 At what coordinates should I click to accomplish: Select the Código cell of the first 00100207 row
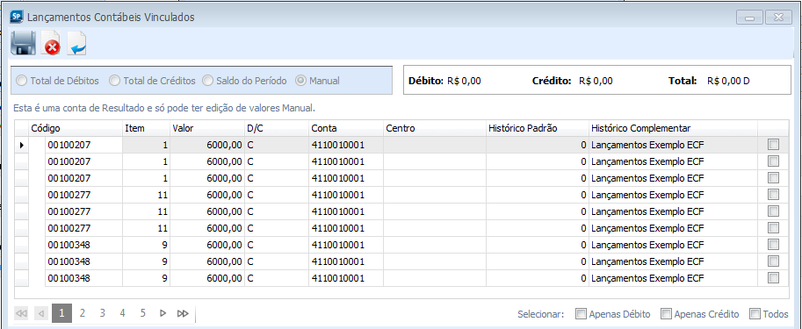coord(83,145)
